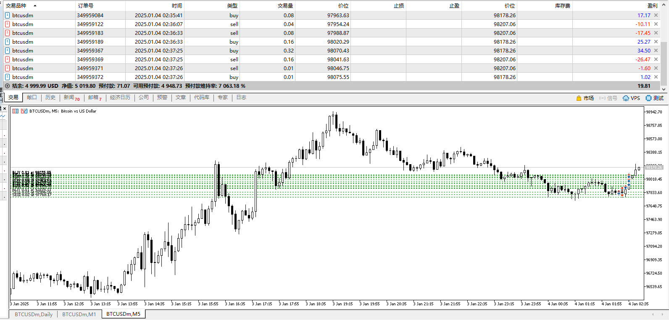669x320 pixels.
Task: Close position 349959369 with its X button
Action: click(656, 59)
